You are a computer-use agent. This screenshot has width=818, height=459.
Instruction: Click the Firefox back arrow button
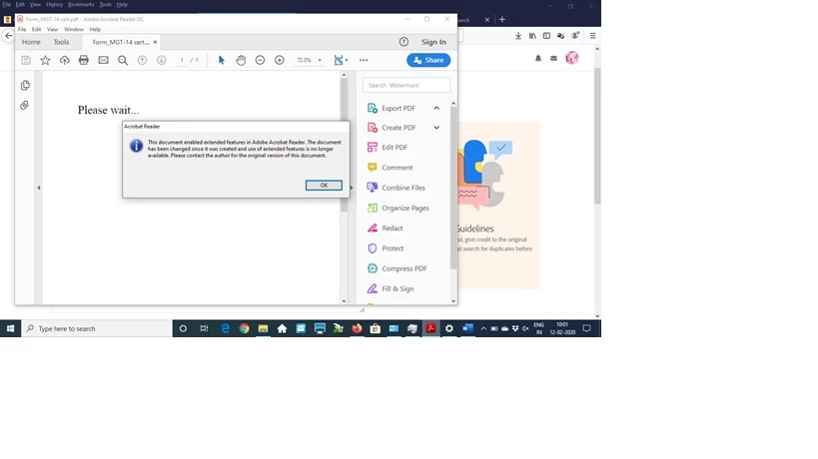[x=8, y=36]
